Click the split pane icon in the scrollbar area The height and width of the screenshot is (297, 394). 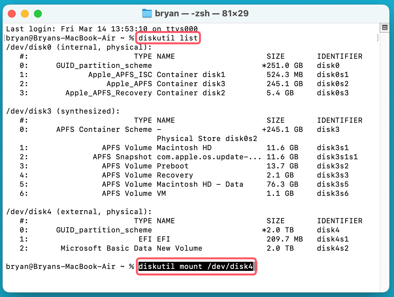(x=385, y=27)
